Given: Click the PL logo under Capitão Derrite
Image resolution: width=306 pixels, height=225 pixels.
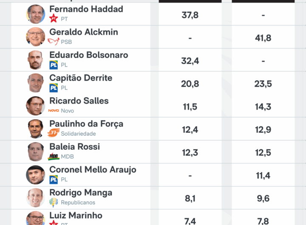Looking at the screenshot, I should (x=54, y=87).
